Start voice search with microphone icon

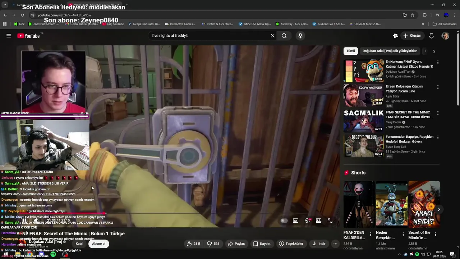300,36
